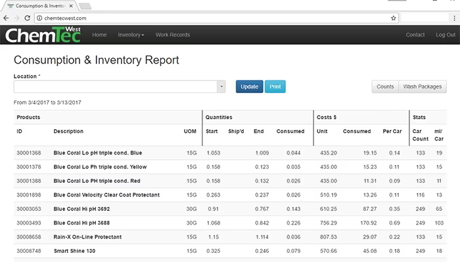
Task: Go to the Home menu item
Action: (99, 35)
